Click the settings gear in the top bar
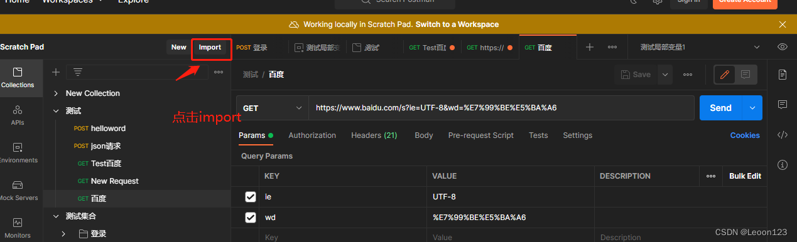The height and width of the screenshot is (242, 797). [658, 2]
